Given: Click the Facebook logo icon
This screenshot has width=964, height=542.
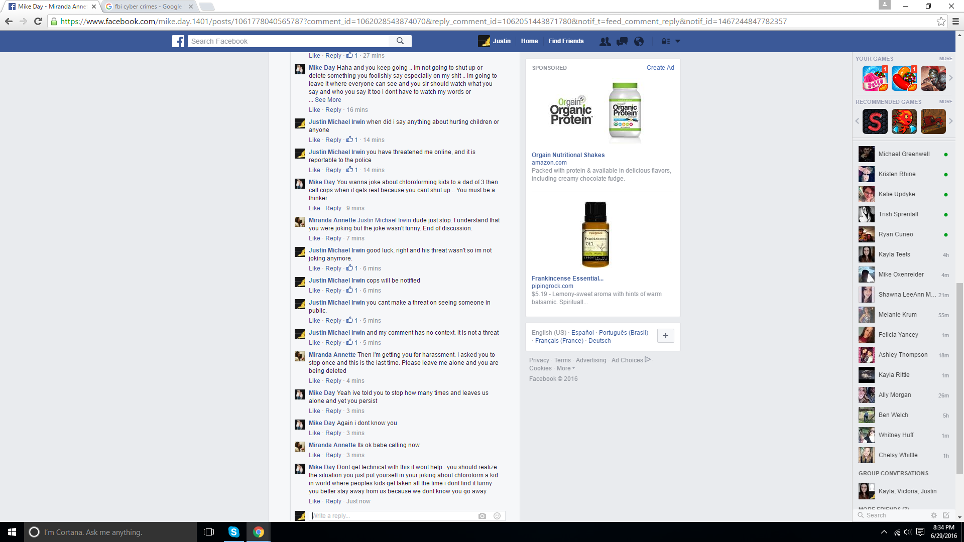Looking at the screenshot, I should coord(178,41).
